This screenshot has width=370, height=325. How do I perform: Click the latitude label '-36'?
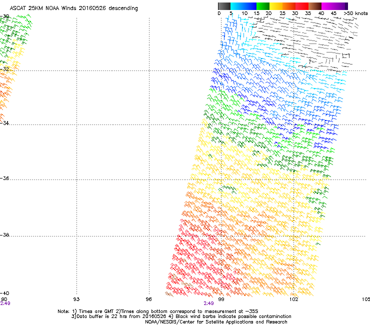(x=4, y=178)
